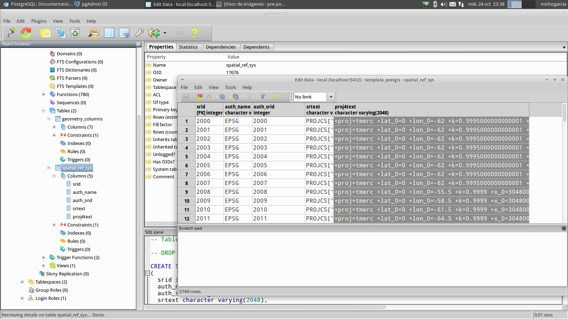Click the network connections tray icon

[461, 4]
